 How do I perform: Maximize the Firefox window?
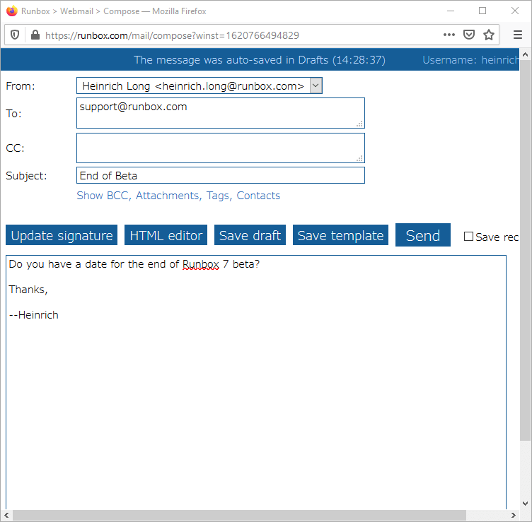click(482, 11)
